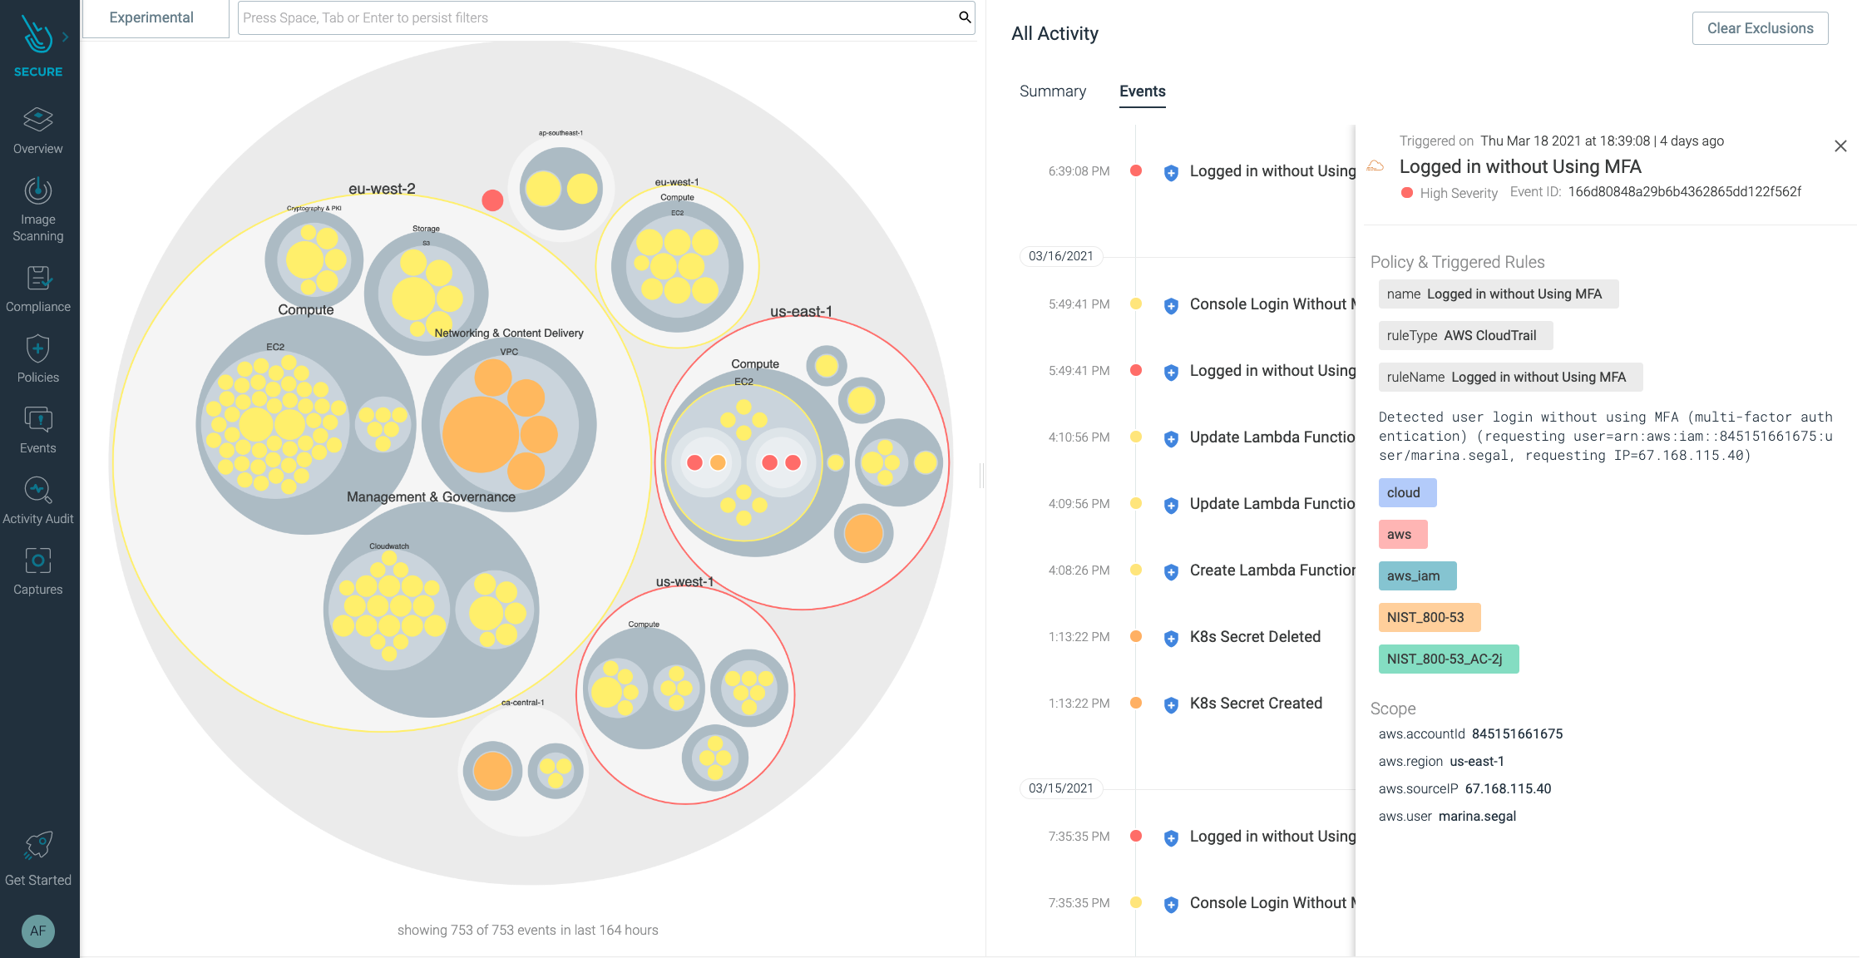Click the aws_iam tag
1862x958 pixels.
point(1416,575)
